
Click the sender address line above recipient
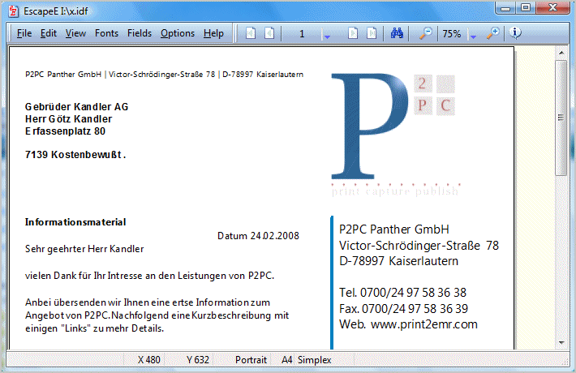[164, 74]
